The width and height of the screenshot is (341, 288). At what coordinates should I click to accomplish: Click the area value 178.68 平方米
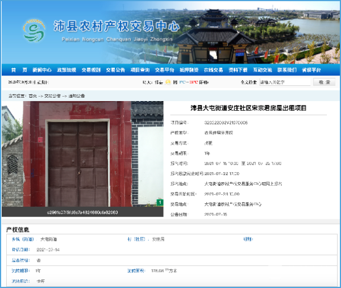click(164, 270)
